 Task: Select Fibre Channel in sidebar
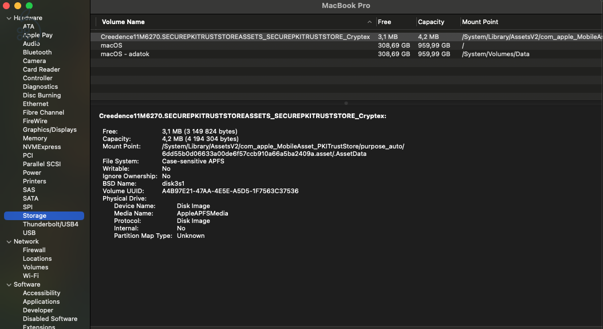pos(43,112)
